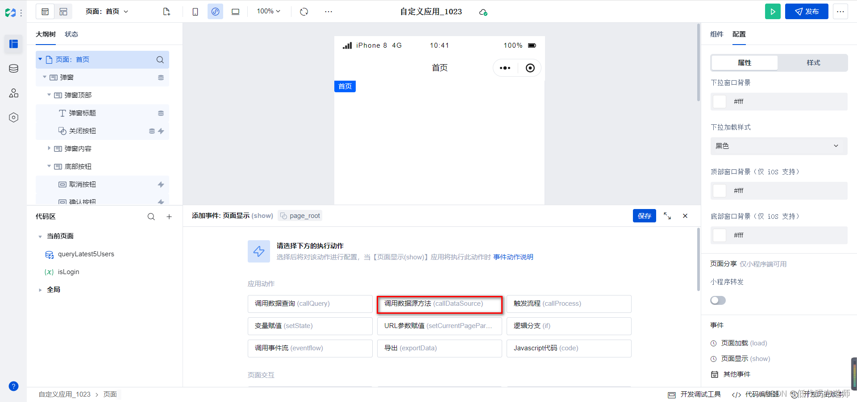Select the 属性 segment tab

pyautogui.click(x=745, y=63)
